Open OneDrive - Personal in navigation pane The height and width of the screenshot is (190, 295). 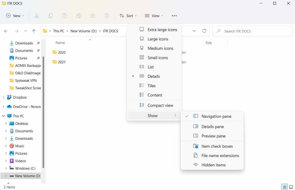click(x=24, y=107)
